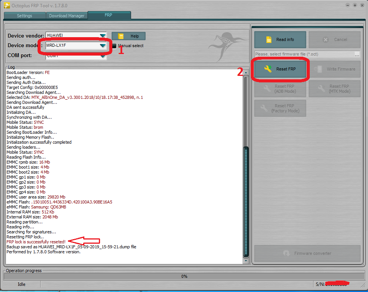Close the Octoplus FRP Tool window
The image size is (368, 292).
click(362, 5)
